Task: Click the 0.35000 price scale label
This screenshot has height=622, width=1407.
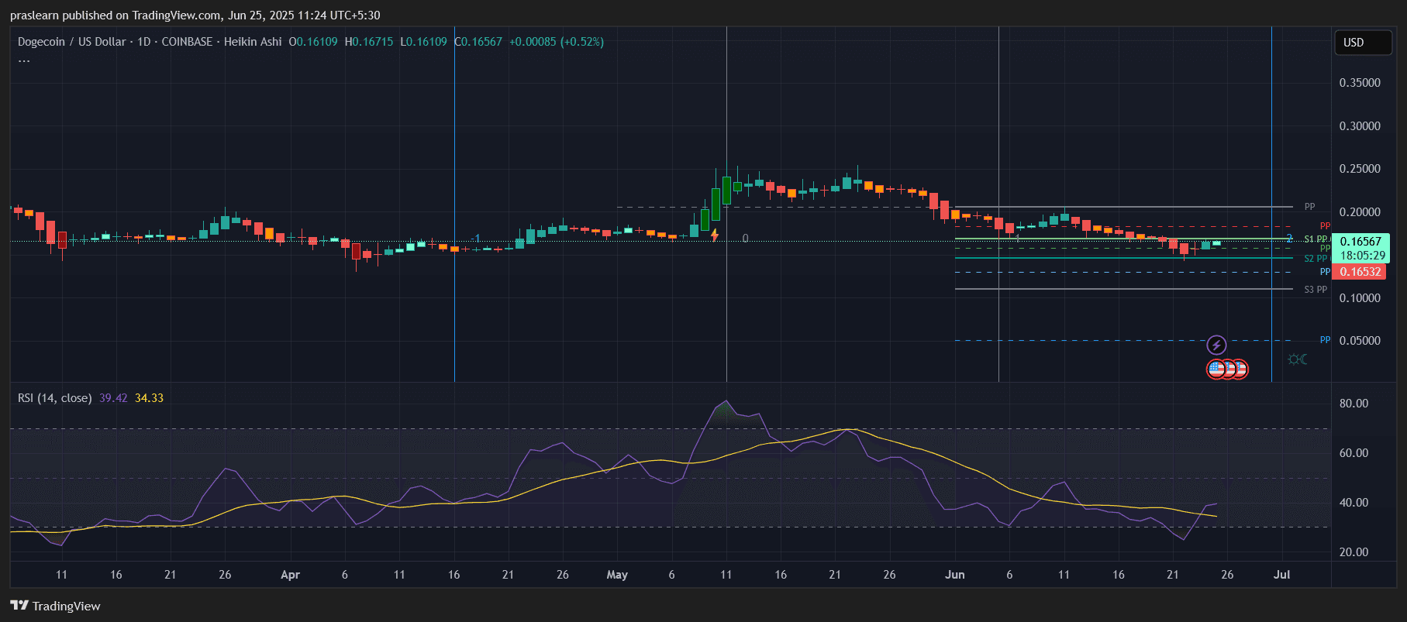Action: (1360, 83)
